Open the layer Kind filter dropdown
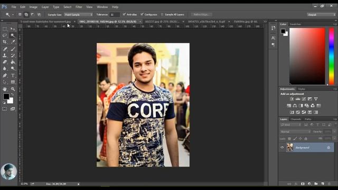Screen dimensions: 338x190 coord(290,125)
